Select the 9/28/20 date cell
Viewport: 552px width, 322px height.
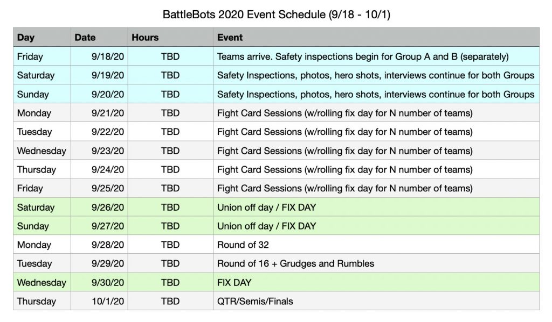tap(110, 245)
